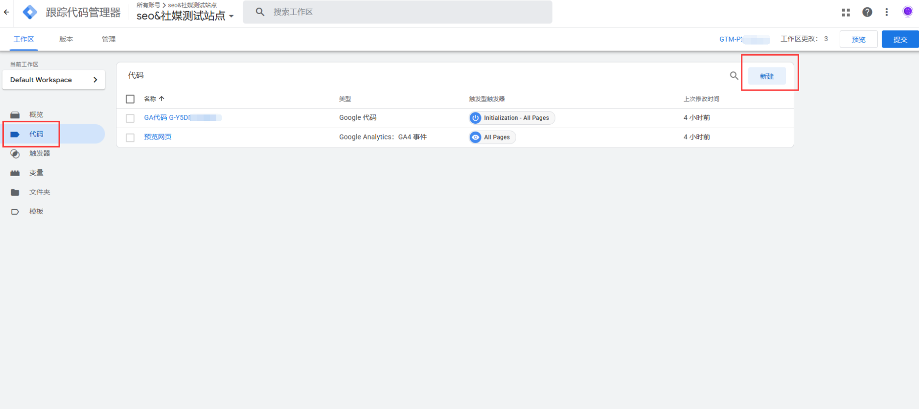Open the three-dot more options menu

click(x=887, y=12)
